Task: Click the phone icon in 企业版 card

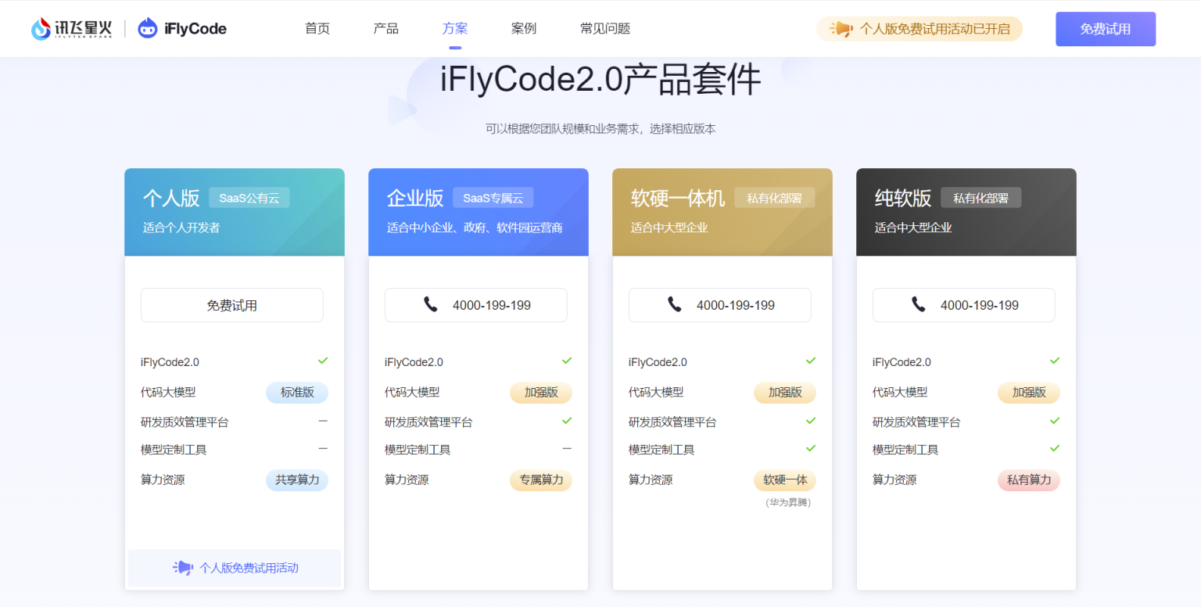Action: (431, 305)
